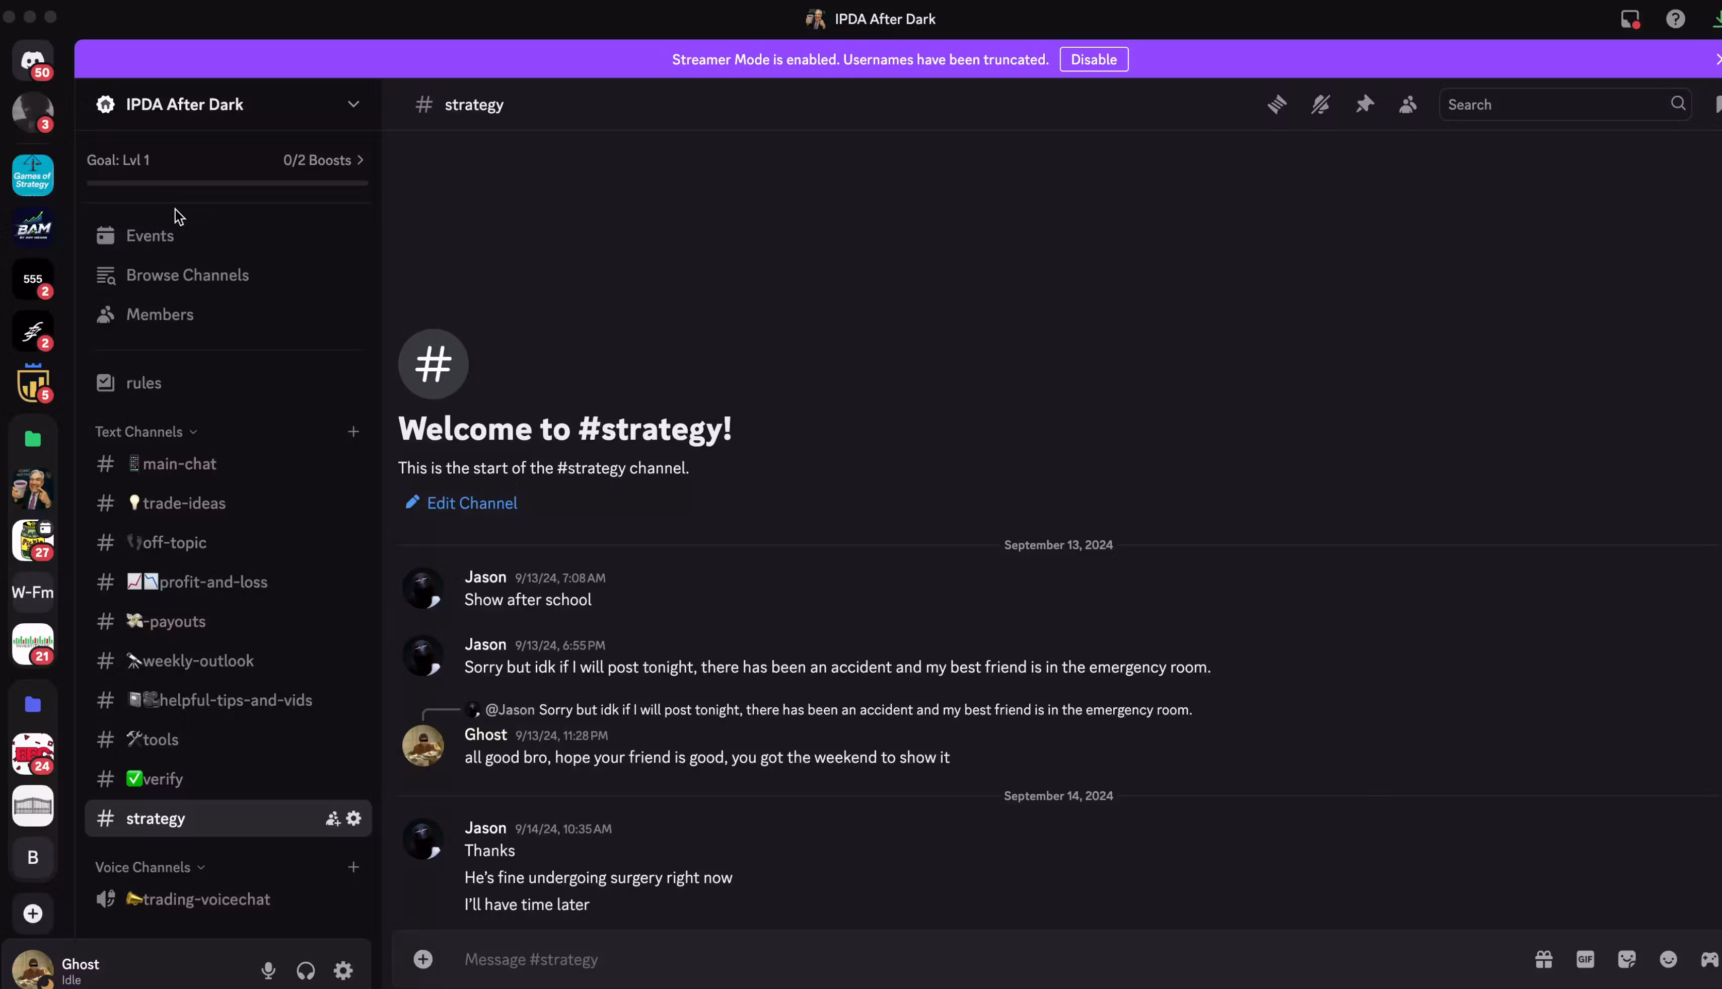Open the emoji picker

tap(1668, 959)
